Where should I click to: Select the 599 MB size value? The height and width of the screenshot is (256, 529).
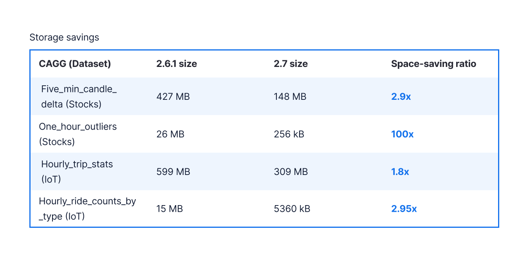pos(173,172)
